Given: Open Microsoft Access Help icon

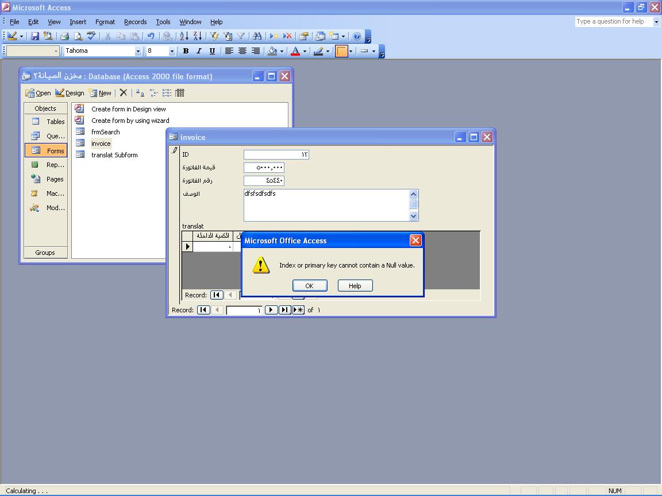Looking at the screenshot, I should point(357,36).
